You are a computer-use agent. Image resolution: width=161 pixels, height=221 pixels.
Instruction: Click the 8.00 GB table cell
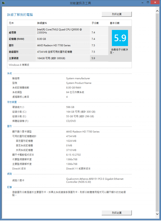[x=42, y=39]
